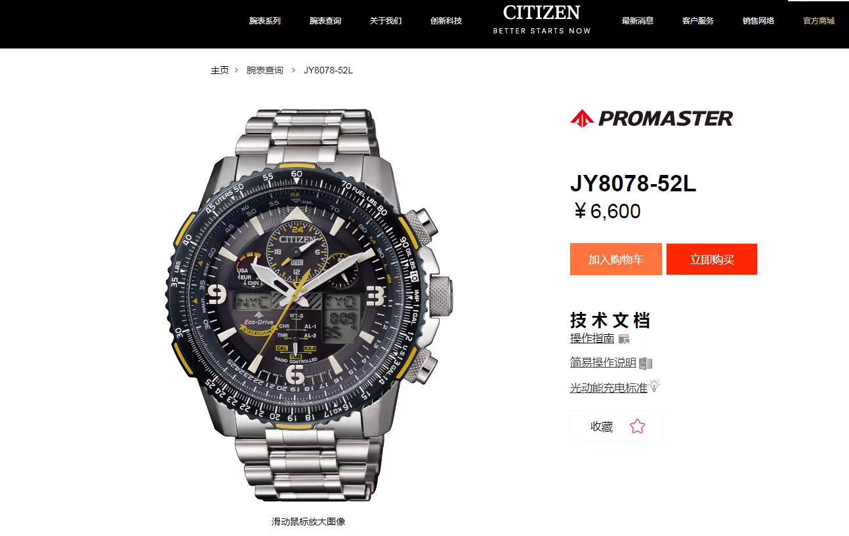Open the document icon beside 操作指南
The width and height of the screenshot is (849, 536).
point(624,339)
